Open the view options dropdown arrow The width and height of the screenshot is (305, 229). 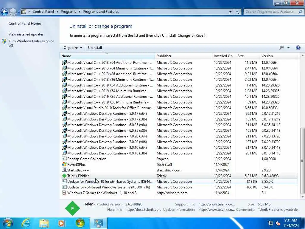[288, 48]
